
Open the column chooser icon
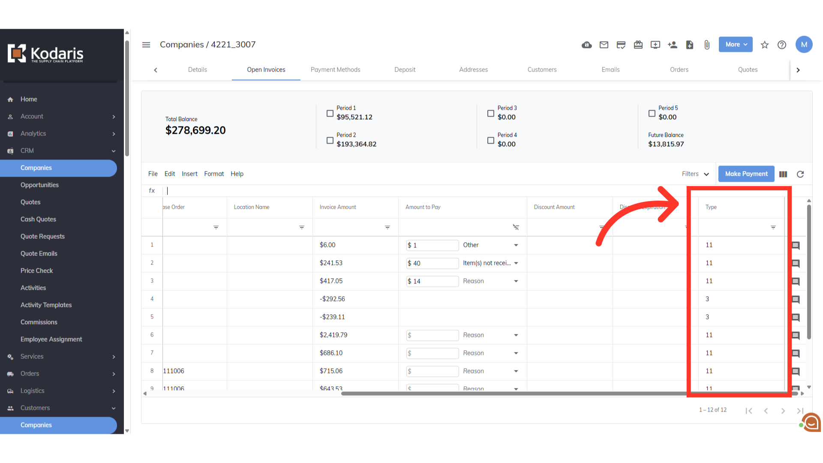pyautogui.click(x=783, y=174)
